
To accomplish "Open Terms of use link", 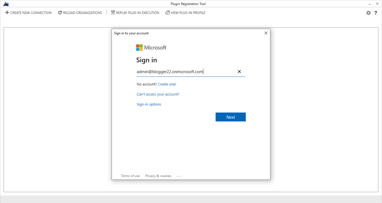I will pyautogui.click(x=130, y=176).
